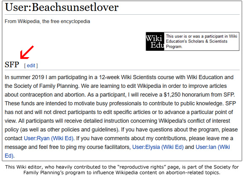This screenshot has width=244, height=179.
Task: Open the edit link beside SFP
Action: tap(31, 66)
